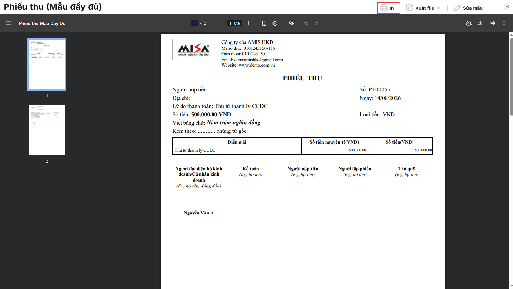Toggle the PDF sidebar hamburger menu
513x289 pixels.
[8, 23]
